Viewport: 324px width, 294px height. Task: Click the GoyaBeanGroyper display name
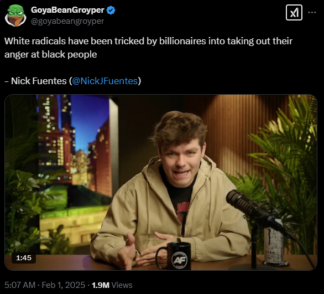(67, 10)
